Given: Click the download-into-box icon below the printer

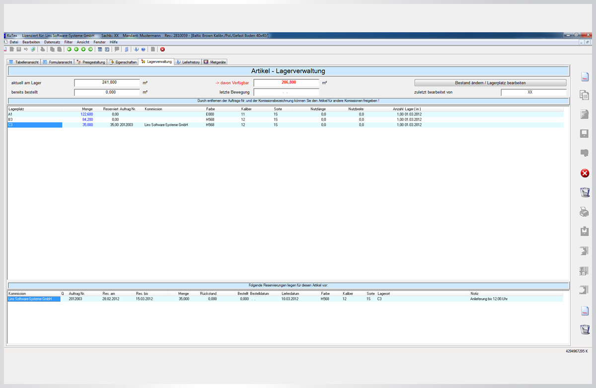Looking at the screenshot, I should [585, 231].
